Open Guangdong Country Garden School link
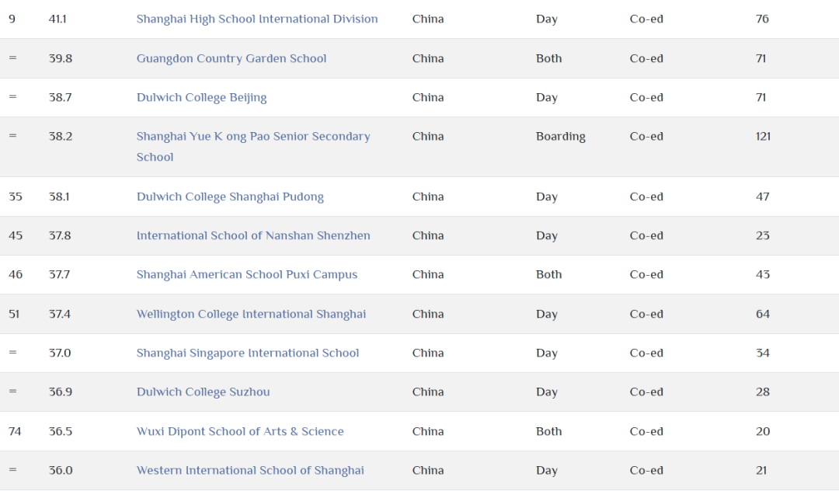The image size is (839, 491). [232, 58]
